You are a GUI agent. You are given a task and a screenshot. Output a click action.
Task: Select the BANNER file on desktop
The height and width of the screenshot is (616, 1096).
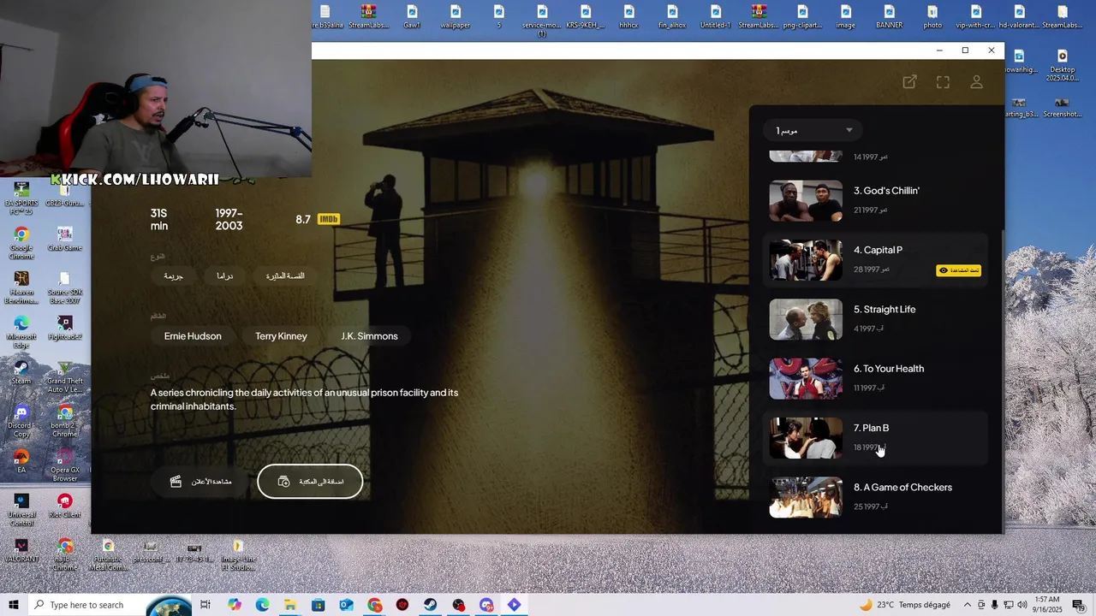click(889, 17)
